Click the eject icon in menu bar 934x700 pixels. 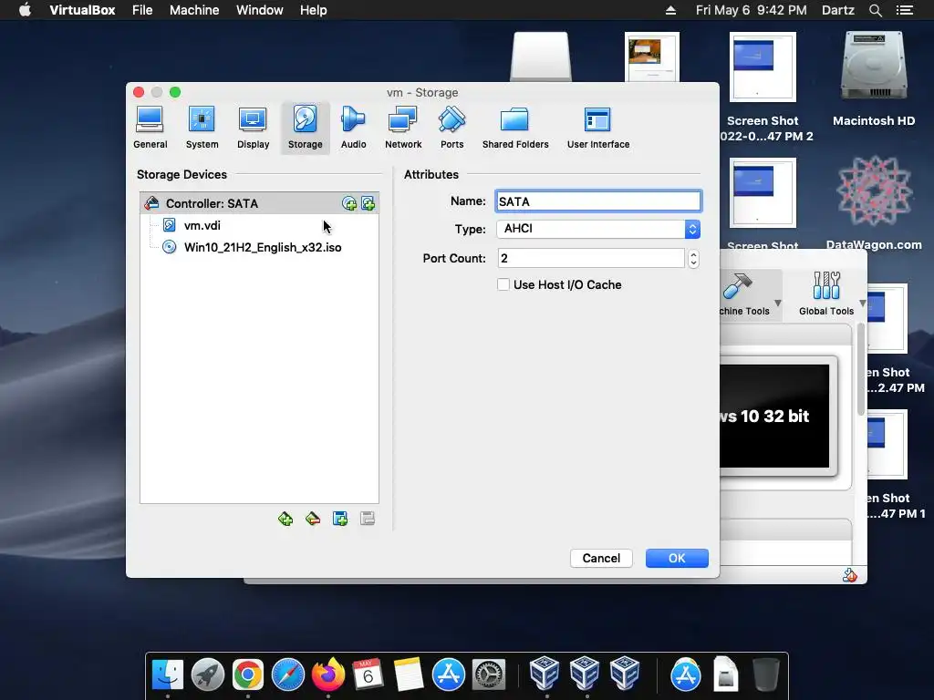point(670,10)
